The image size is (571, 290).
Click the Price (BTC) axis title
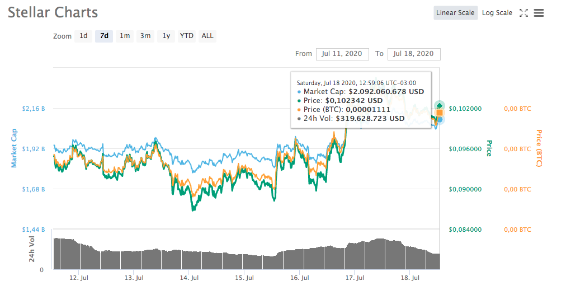(539, 148)
